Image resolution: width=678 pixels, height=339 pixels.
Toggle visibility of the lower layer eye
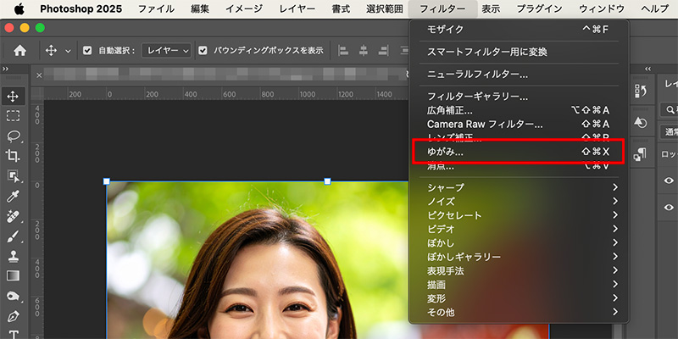[669, 208]
